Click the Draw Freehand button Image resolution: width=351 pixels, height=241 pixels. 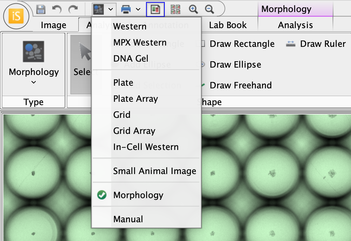click(237, 85)
